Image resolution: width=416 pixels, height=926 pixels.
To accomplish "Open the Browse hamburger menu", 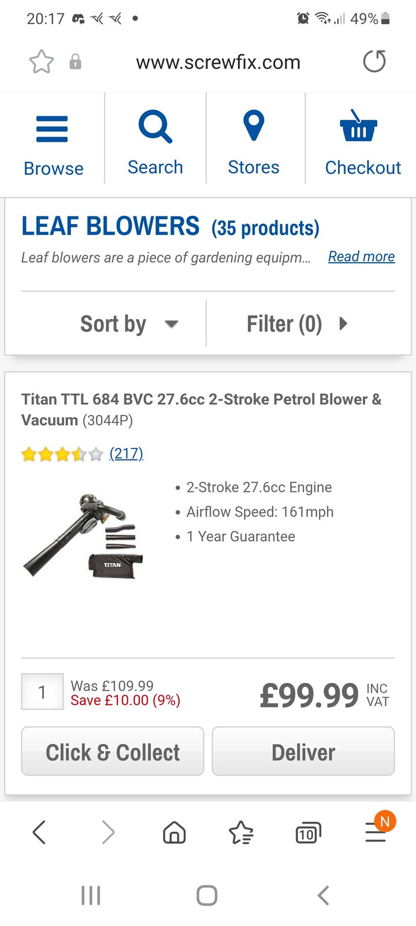I will [53, 129].
